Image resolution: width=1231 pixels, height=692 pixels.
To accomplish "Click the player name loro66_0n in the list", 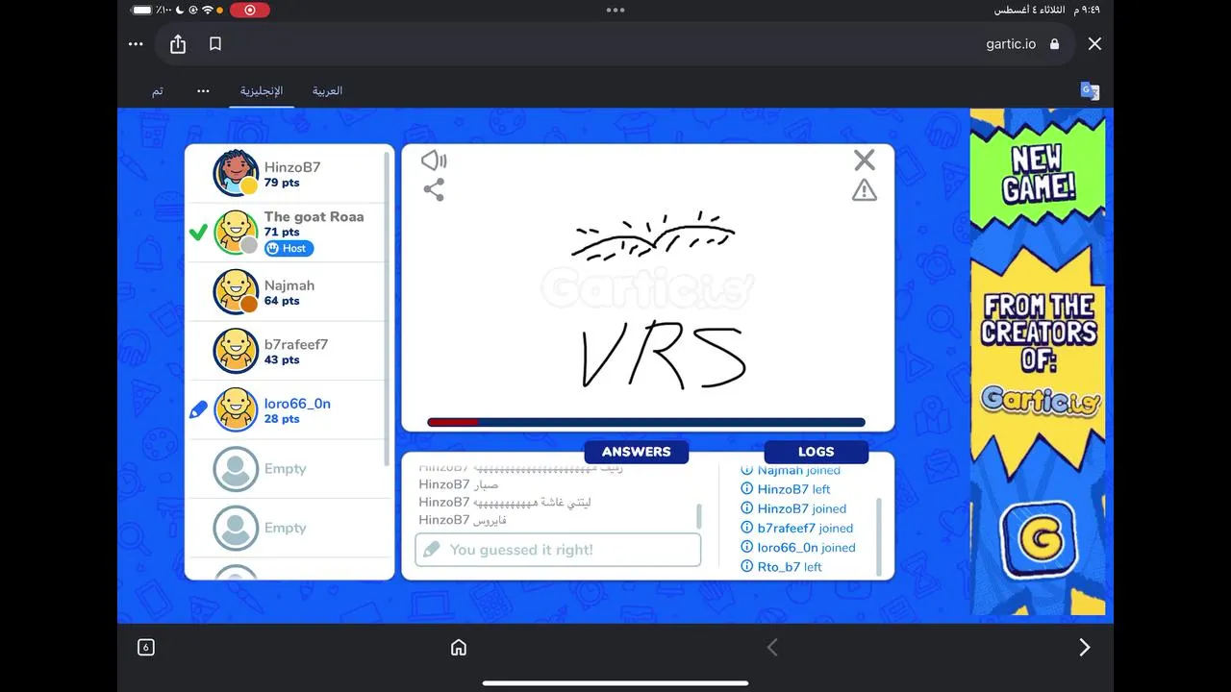I will coord(297,404).
